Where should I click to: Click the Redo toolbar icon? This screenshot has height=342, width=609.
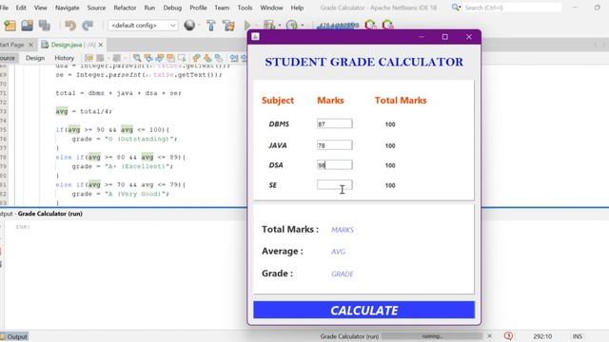tap(88, 26)
